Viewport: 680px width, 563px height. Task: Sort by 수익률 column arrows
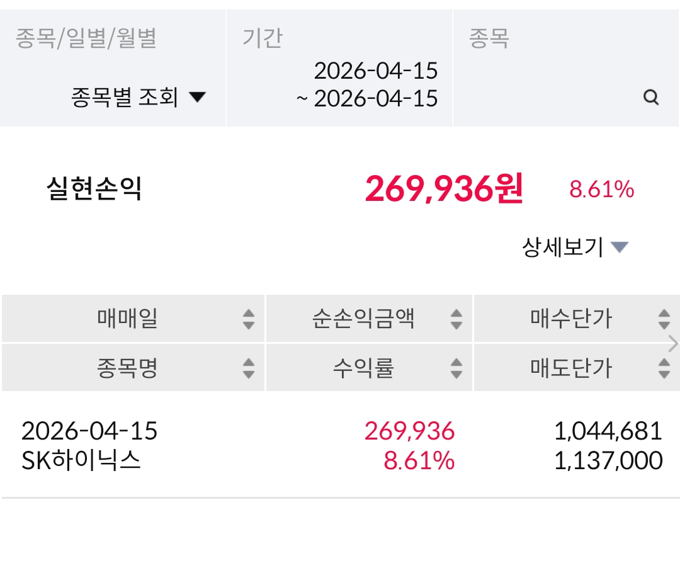coord(456,368)
